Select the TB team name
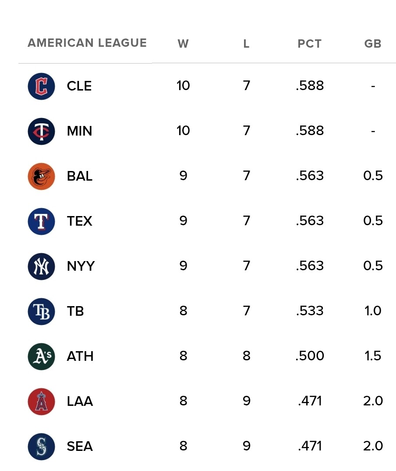 (x=75, y=311)
